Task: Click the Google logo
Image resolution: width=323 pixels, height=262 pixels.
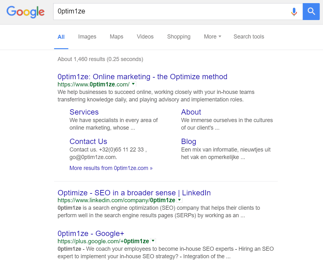Action: (x=25, y=12)
